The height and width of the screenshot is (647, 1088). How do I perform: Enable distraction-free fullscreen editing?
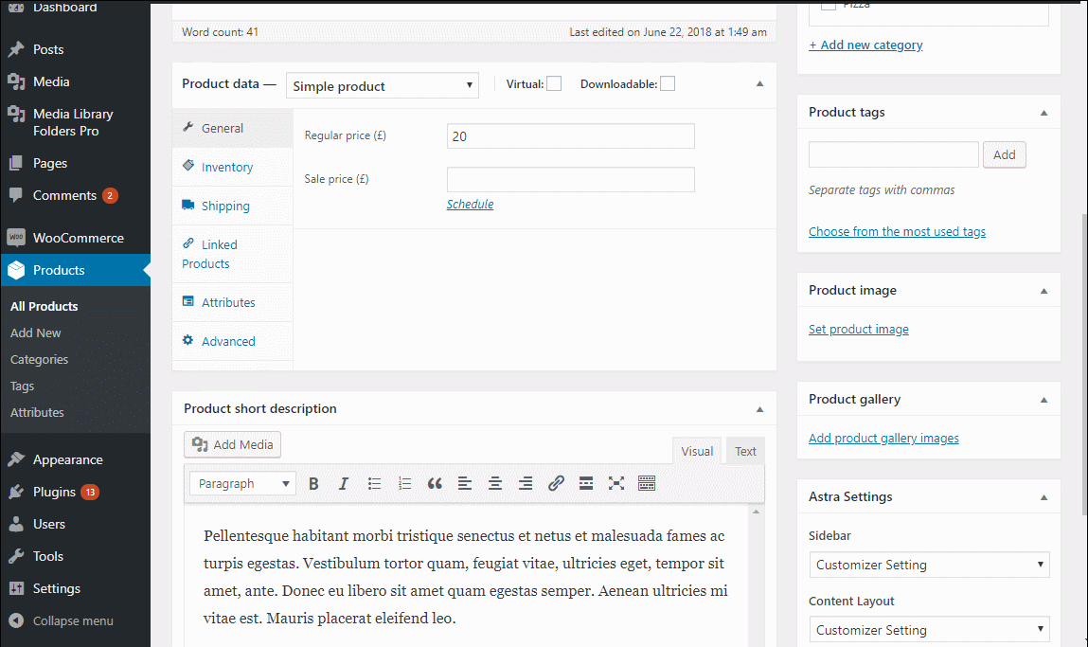tap(616, 484)
